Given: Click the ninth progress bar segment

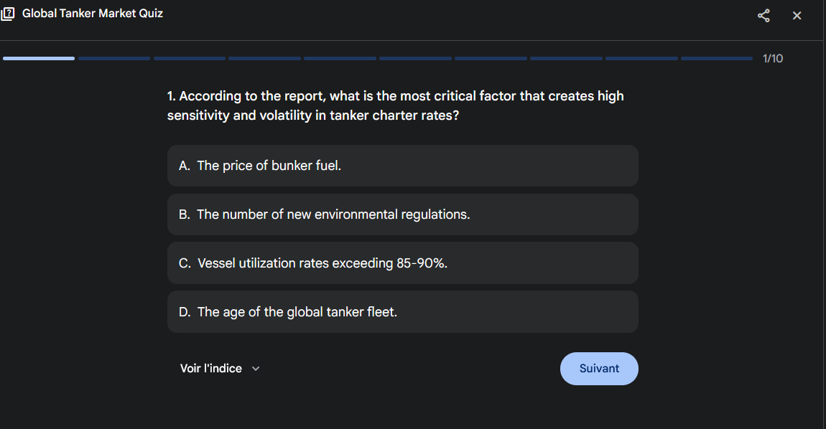Looking at the screenshot, I should [641, 58].
